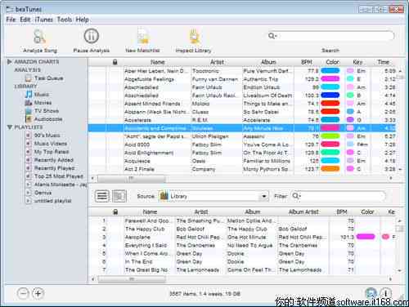Expand the Amazon Charts section
The height and width of the screenshot is (307, 409).
tap(10, 62)
